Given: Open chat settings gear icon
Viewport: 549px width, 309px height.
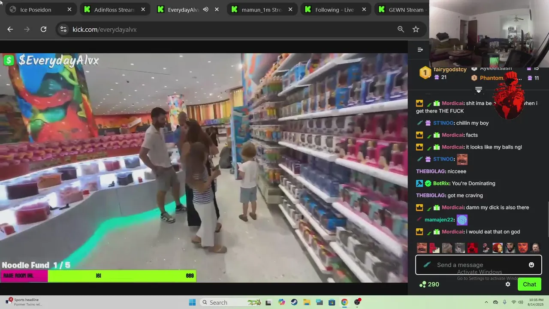Looking at the screenshot, I should pyautogui.click(x=508, y=284).
